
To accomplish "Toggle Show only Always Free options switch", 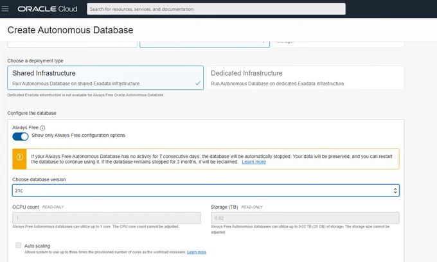I will tap(21, 136).
